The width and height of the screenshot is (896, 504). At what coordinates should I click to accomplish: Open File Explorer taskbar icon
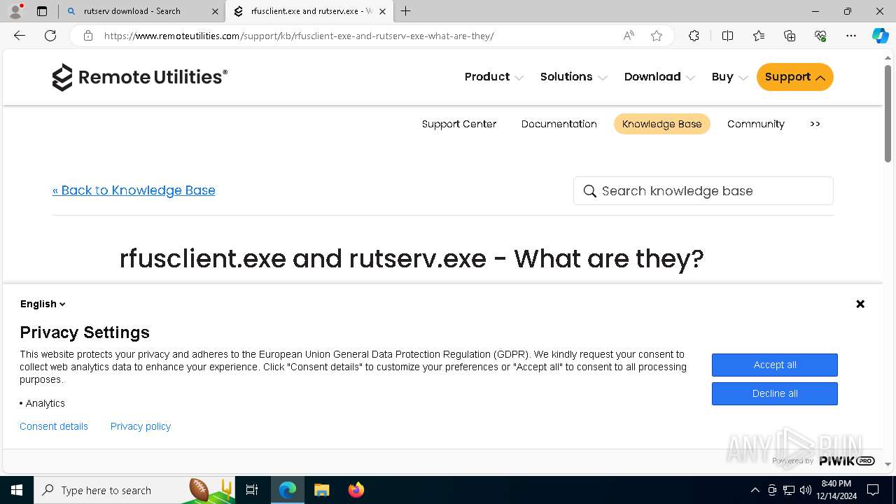tap(321, 490)
